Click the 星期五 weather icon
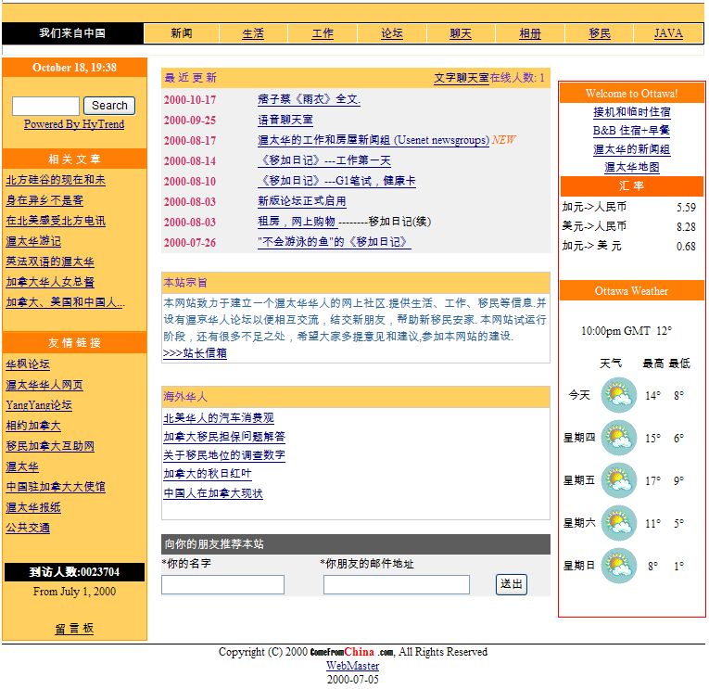Screen dimensions: 709x689 point(618,480)
